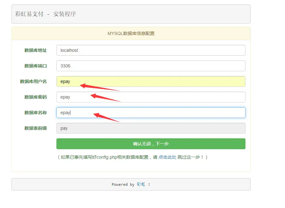Click the 数据库地址 label
The image size is (285, 208).
35,50
